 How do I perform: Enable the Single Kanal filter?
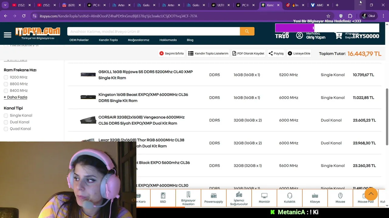pyautogui.click(x=6, y=115)
